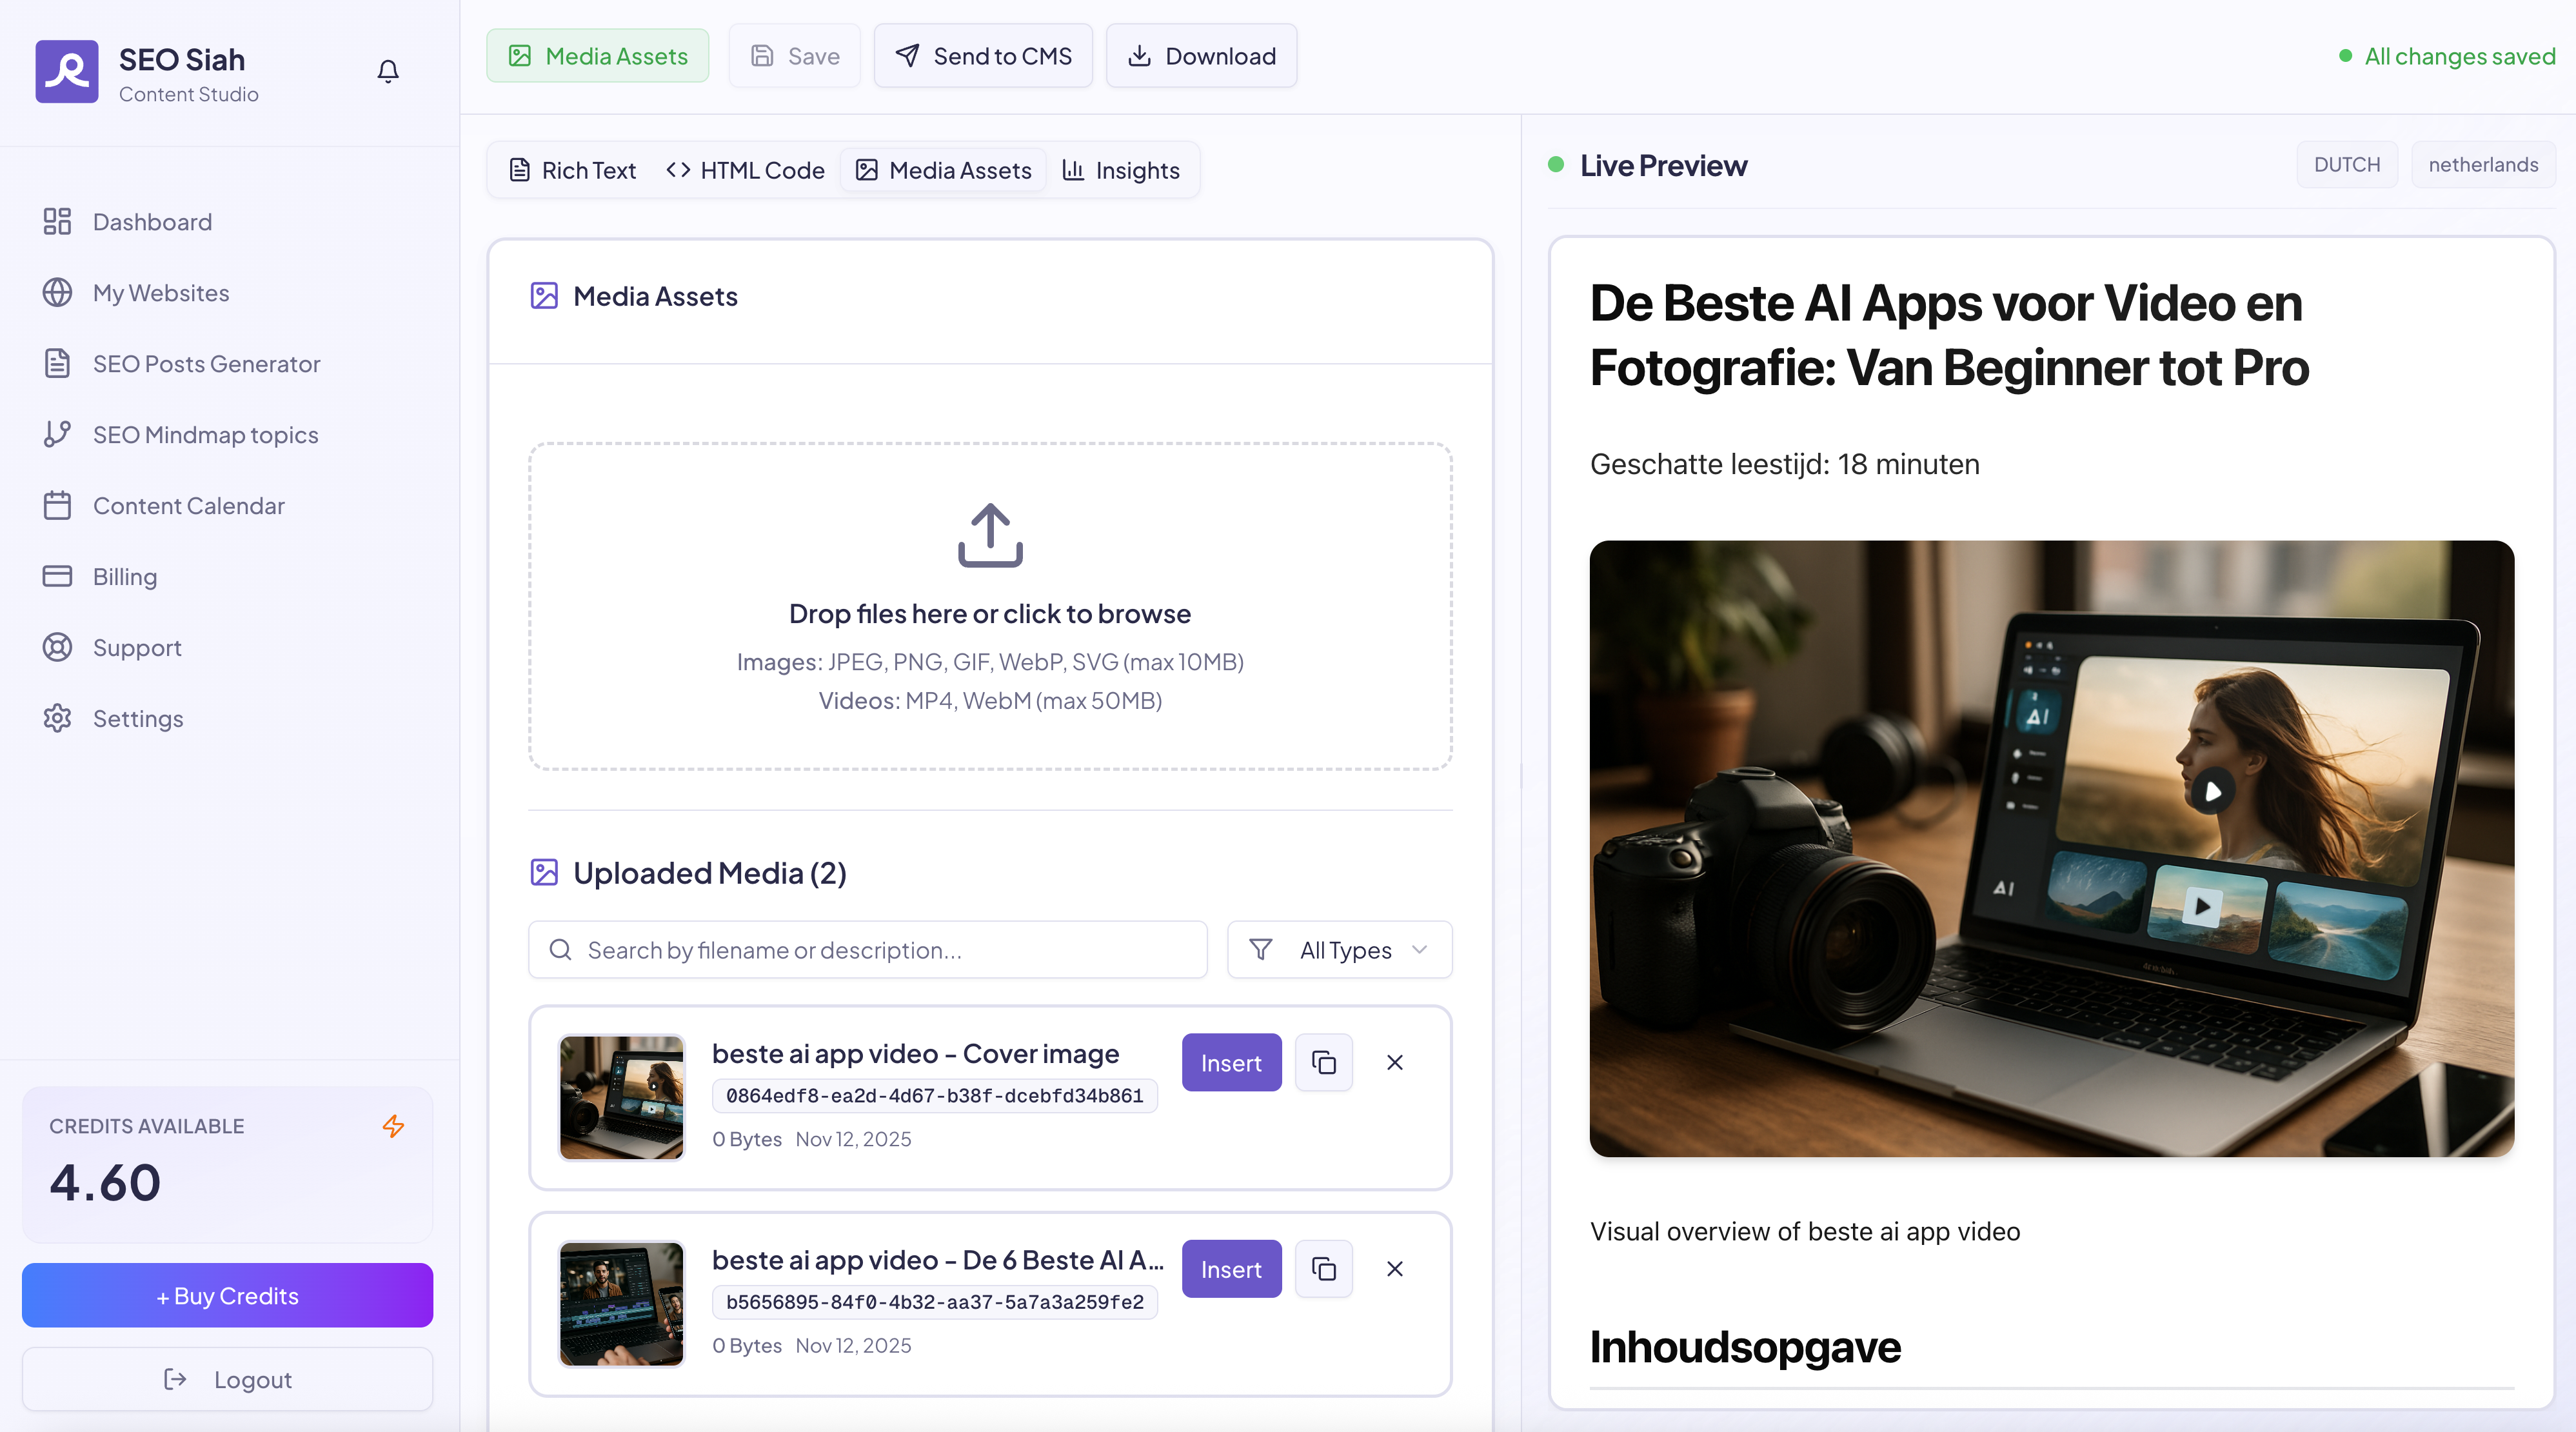Screen dimensions: 2576x1432
Task: Remove the cover image asset
Action: pyautogui.click(x=1395, y=1062)
